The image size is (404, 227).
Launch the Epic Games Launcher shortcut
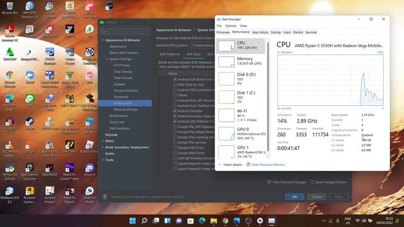pyautogui.click(x=30, y=172)
